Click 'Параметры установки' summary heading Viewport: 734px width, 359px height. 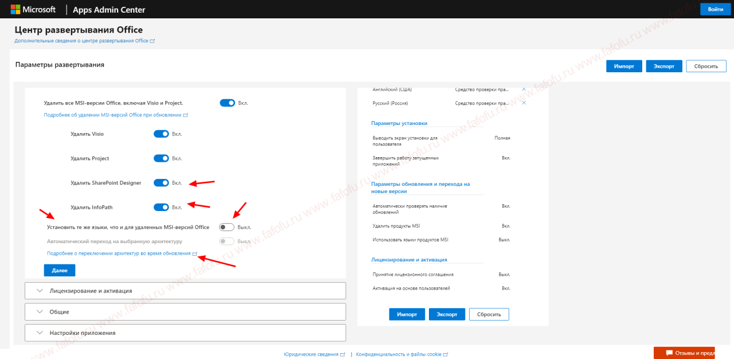point(399,123)
